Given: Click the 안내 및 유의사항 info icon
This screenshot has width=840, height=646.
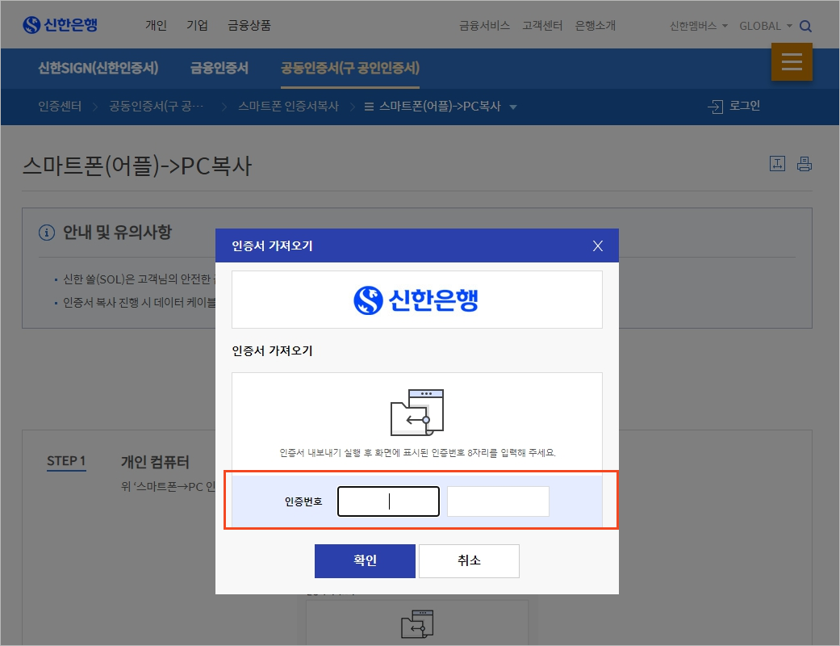Looking at the screenshot, I should point(47,233).
